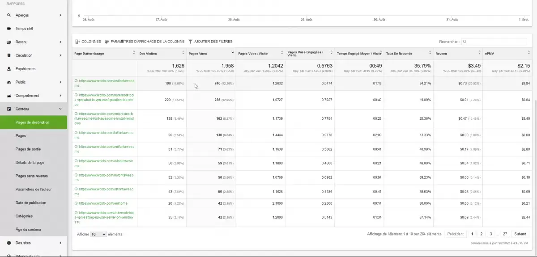The height and width of the screenshot is (257, 537).
Task: Open Date de publication report
Action: (34, 203)
